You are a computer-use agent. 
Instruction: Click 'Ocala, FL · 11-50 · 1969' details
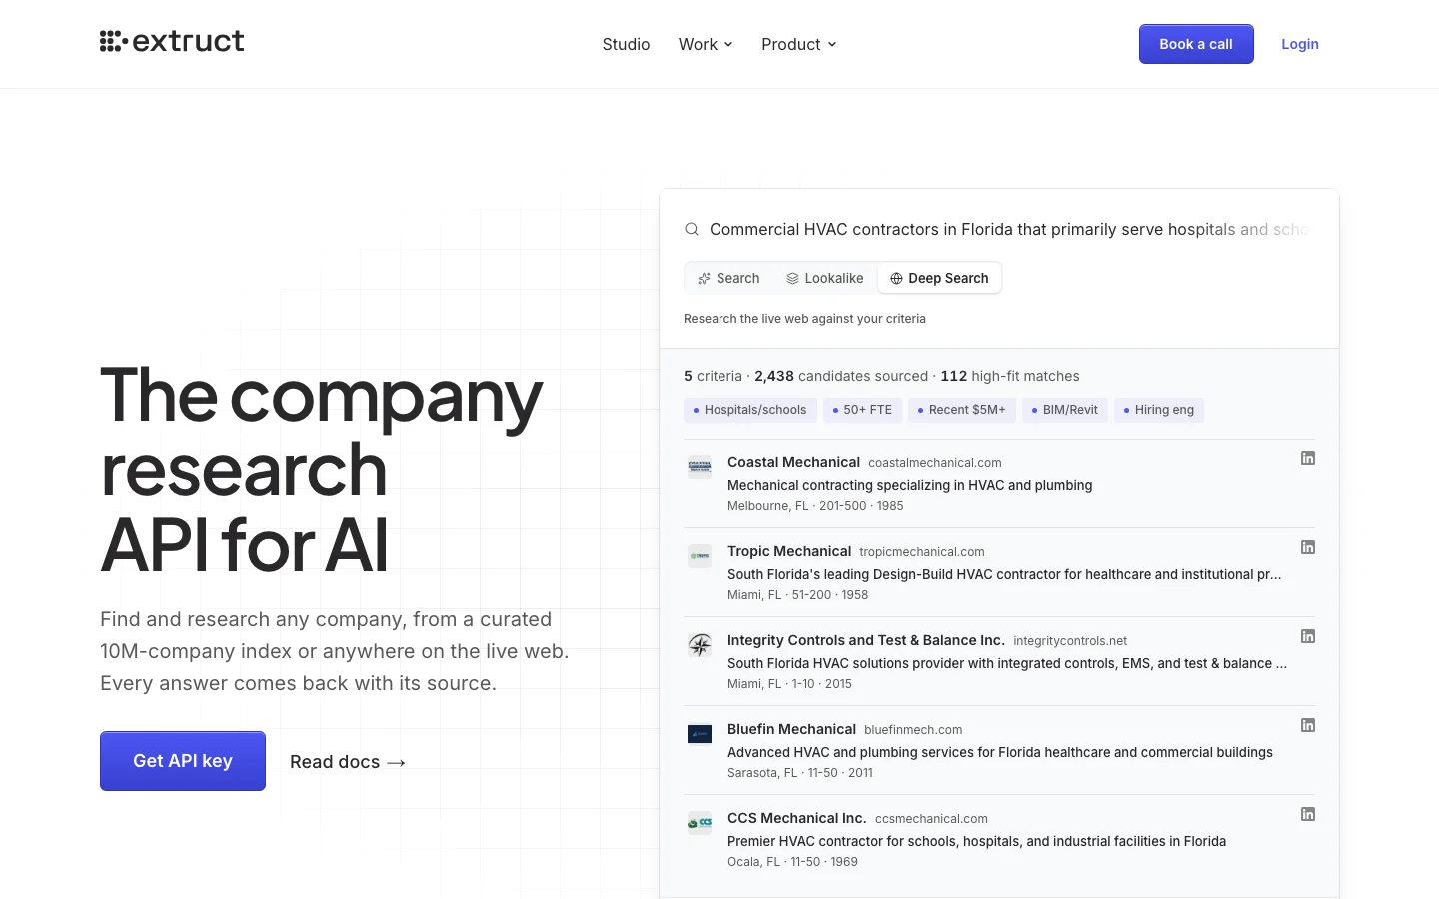coord(792,862)
